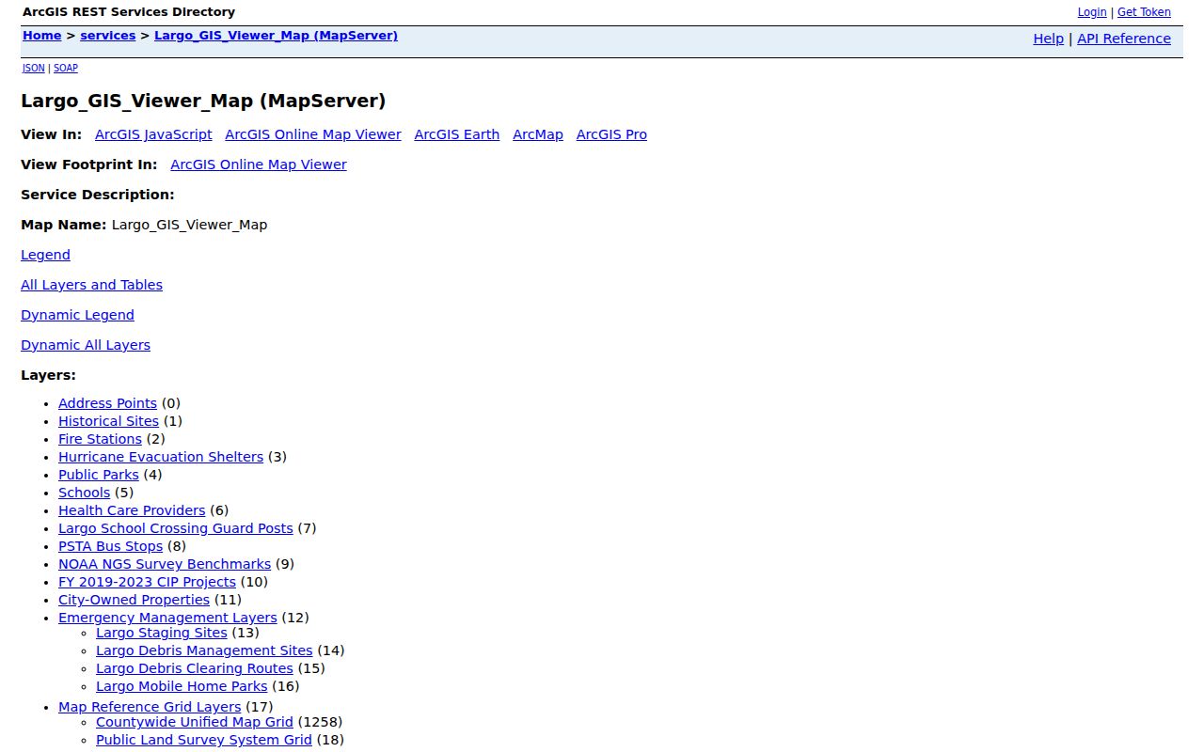Open the Help link

1049,39
